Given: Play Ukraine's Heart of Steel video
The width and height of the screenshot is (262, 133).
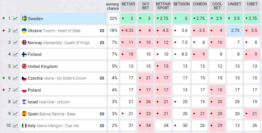Looking at the screenshot, I should (x=102, y=30).
